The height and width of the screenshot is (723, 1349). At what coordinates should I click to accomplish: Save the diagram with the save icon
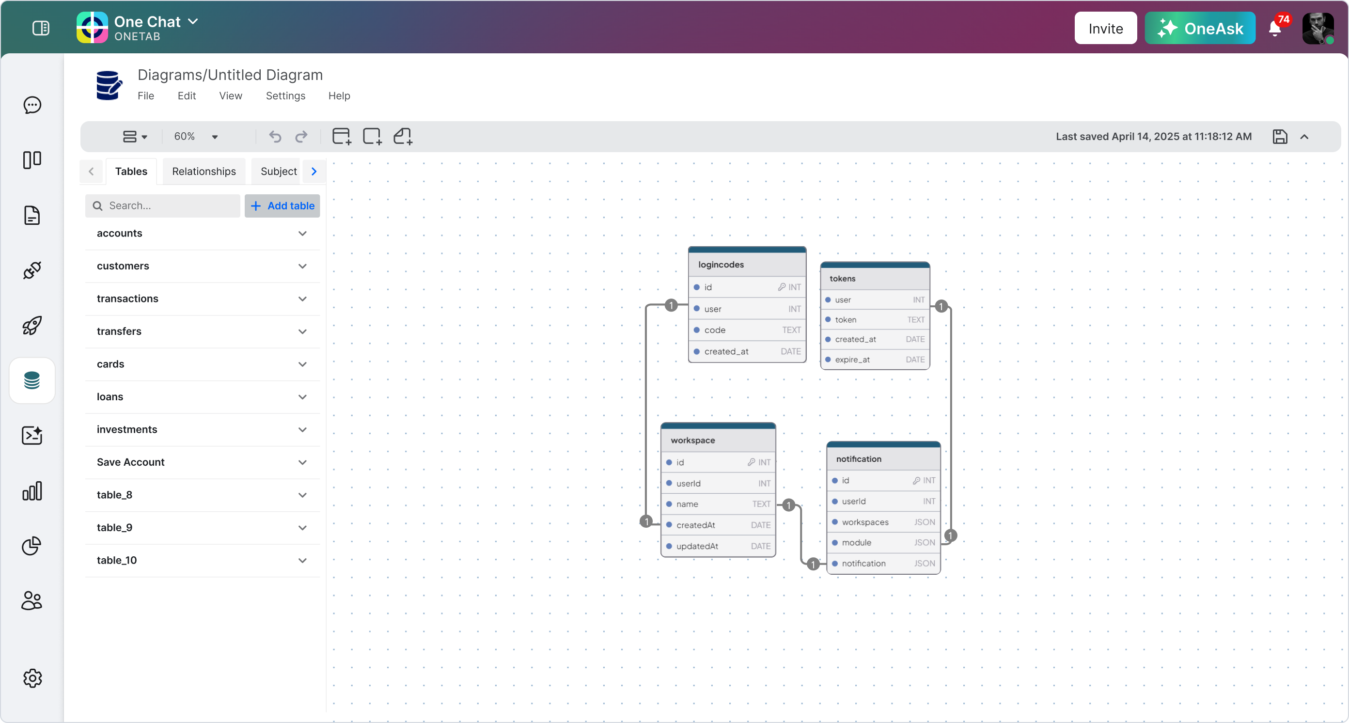coord(1280,137)
